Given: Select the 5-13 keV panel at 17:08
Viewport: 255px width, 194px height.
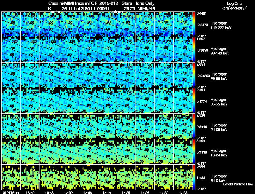Looking at the screenshot, I should pyautogui.click(x=88, y=177).
